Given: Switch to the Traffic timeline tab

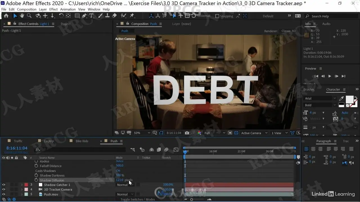Looking at the screenshot, I should tap(18, 141).
